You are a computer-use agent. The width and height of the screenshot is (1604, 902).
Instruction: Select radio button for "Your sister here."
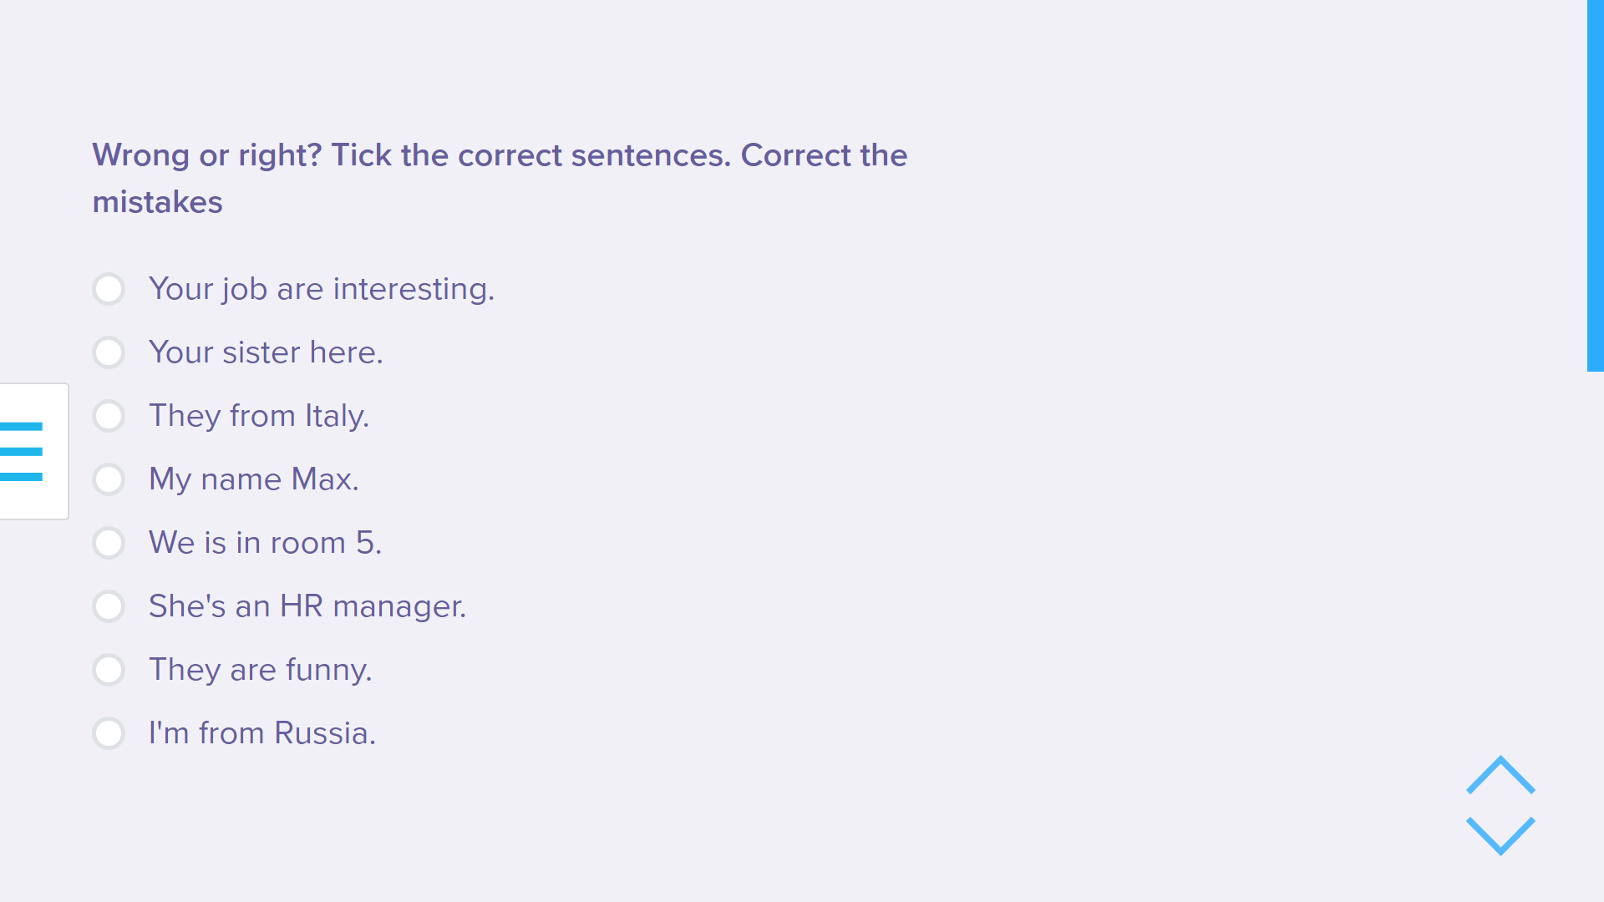pyautogui.click(x=109, y=352)
